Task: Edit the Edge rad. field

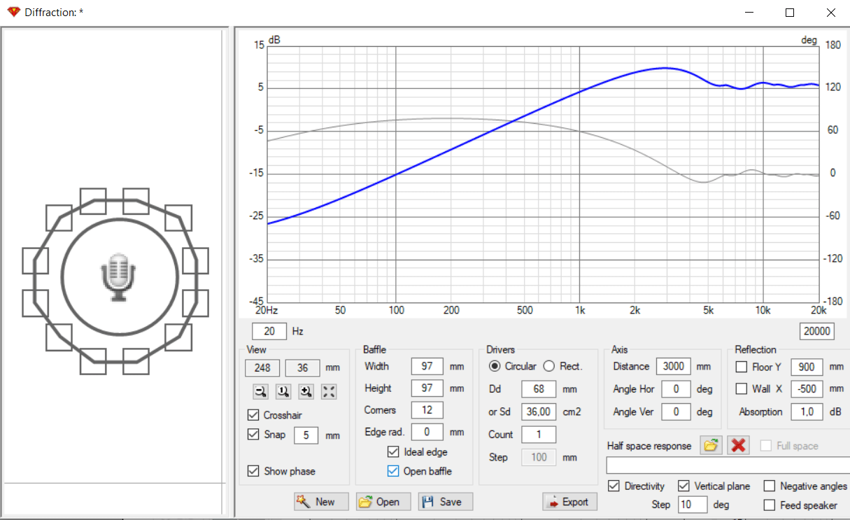Action: coord(427,433)
